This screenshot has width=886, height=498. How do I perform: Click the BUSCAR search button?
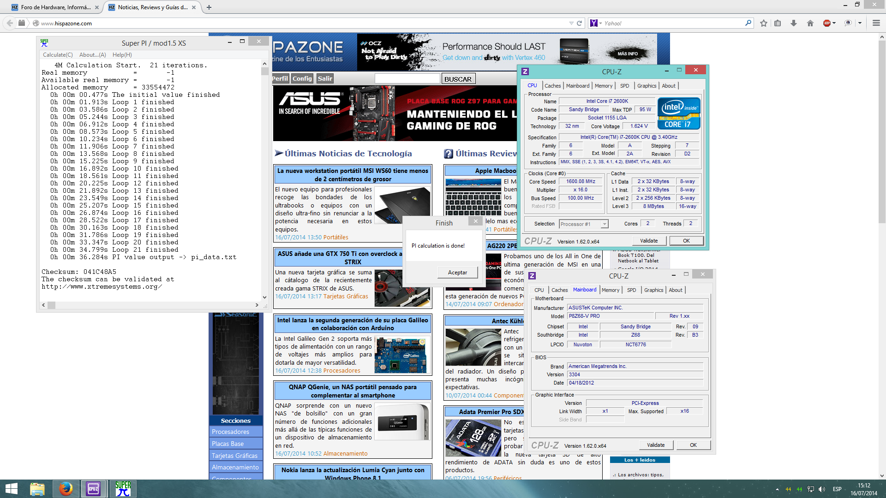coord(458,79)
